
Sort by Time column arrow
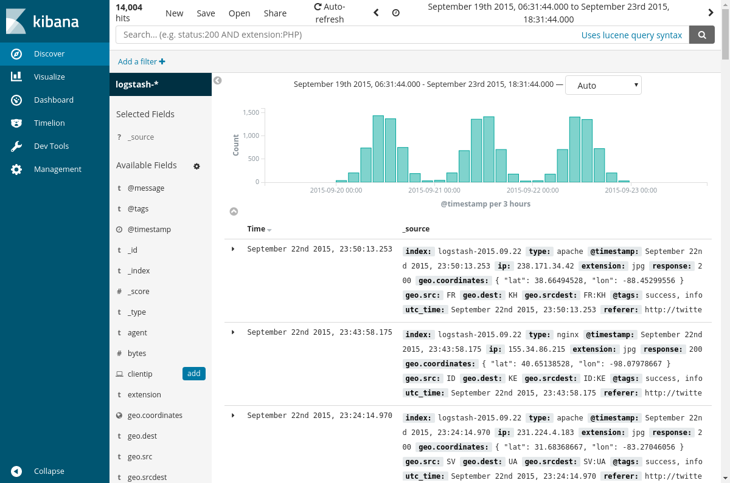click(269, 230)
